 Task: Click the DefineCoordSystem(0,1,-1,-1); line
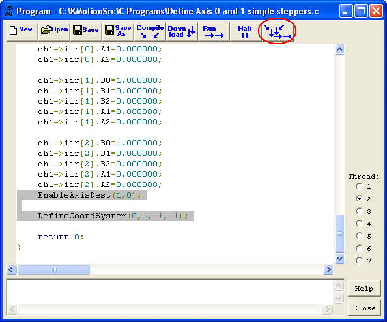(113, 216)
